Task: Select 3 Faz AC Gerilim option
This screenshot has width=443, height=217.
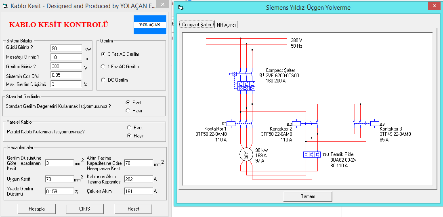Action: point(103,54)
